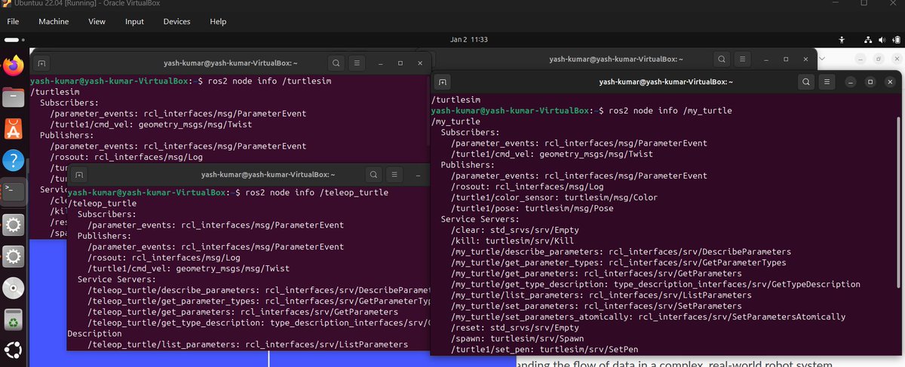Click 'Subscribers:' heading in turtlesim terminal
Viewport: 905px width, 367px height.
[69, 102]
